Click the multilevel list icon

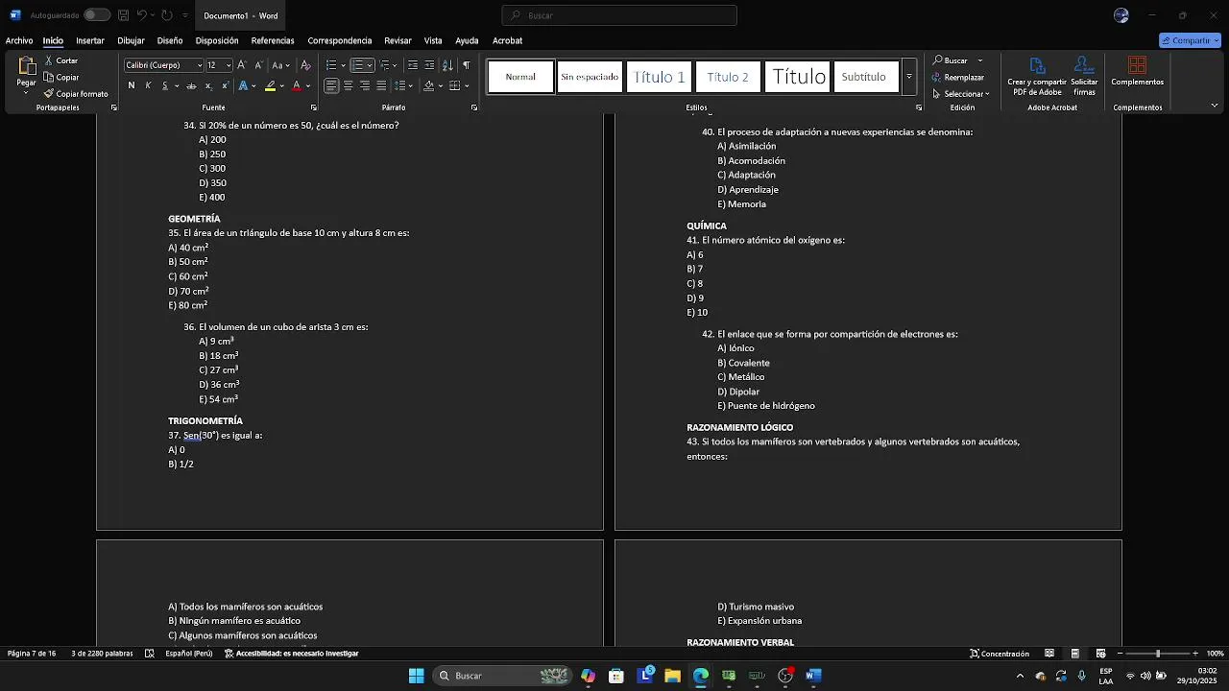click(385, 65)
